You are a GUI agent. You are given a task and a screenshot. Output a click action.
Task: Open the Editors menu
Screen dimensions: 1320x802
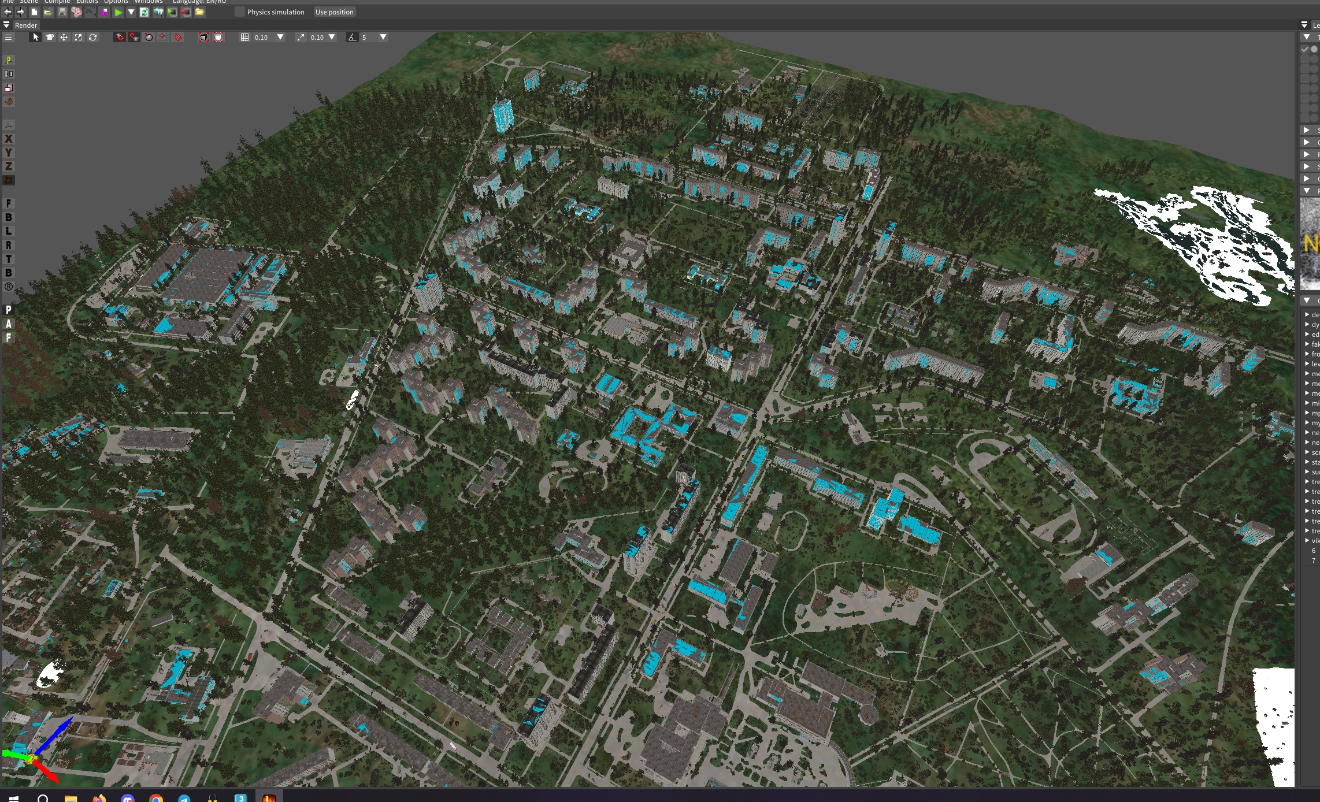point(87,2)
